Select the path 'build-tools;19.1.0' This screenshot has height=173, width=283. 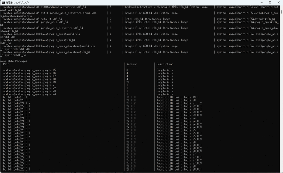click(17, 97)
